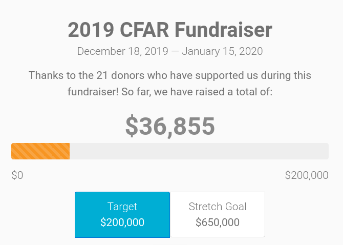Click the word Target in blue button
The height and width of the screenshot is (245, 343).
[x=122, y=207]
